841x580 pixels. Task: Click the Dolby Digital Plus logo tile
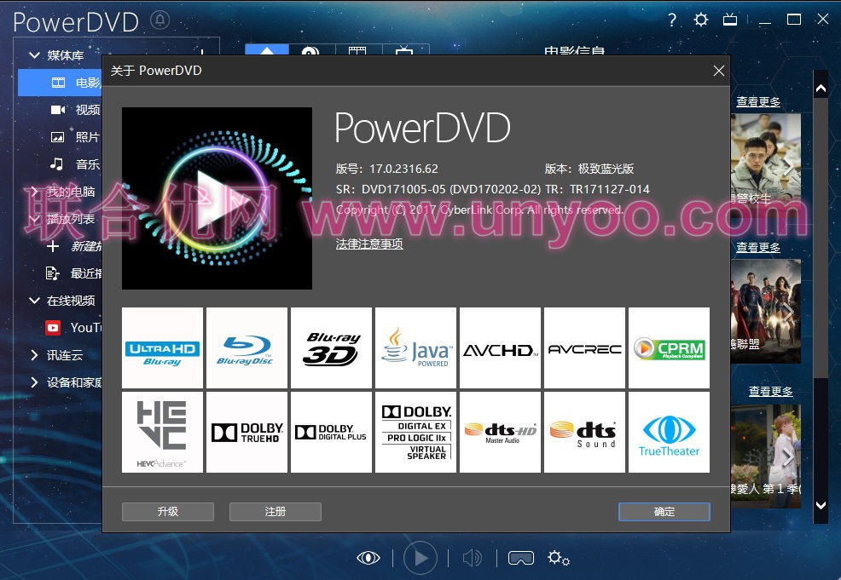[331, 432]
